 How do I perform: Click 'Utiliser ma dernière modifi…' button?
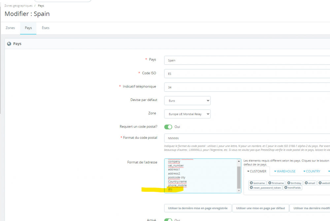click(x=310, y=208)
